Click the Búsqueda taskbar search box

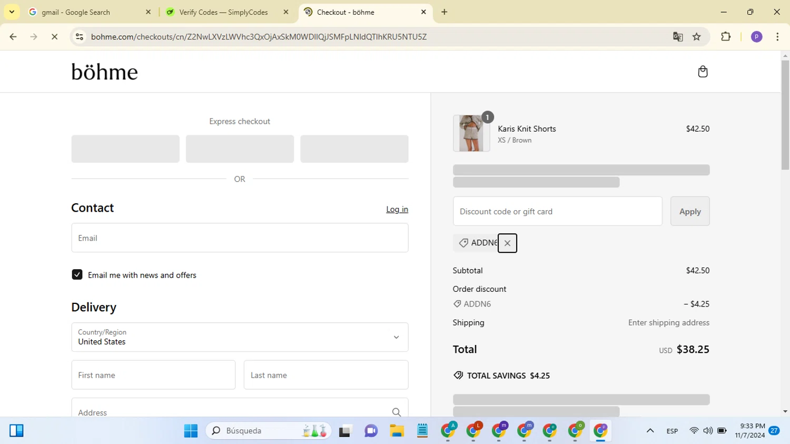pyautogui.click(x=269, y=431)
